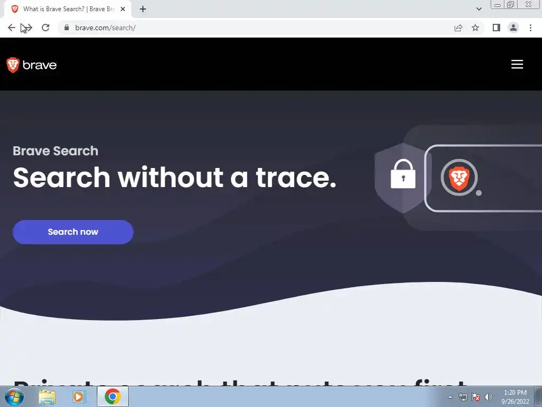542x407 pixels.
Task: Expand the tab search dropdown arrow
Action: click(478, 9)
